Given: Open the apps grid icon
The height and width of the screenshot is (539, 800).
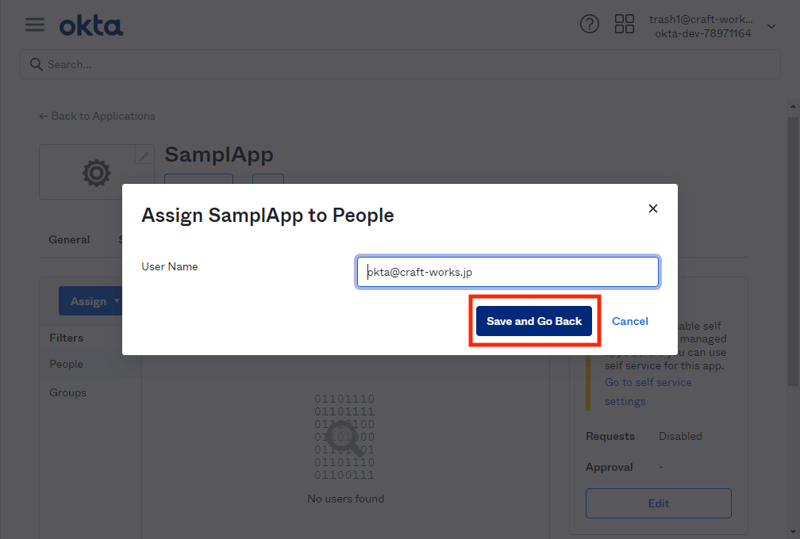Looking at the screenshot, I should pyautogui.click(x=624, y=24).
